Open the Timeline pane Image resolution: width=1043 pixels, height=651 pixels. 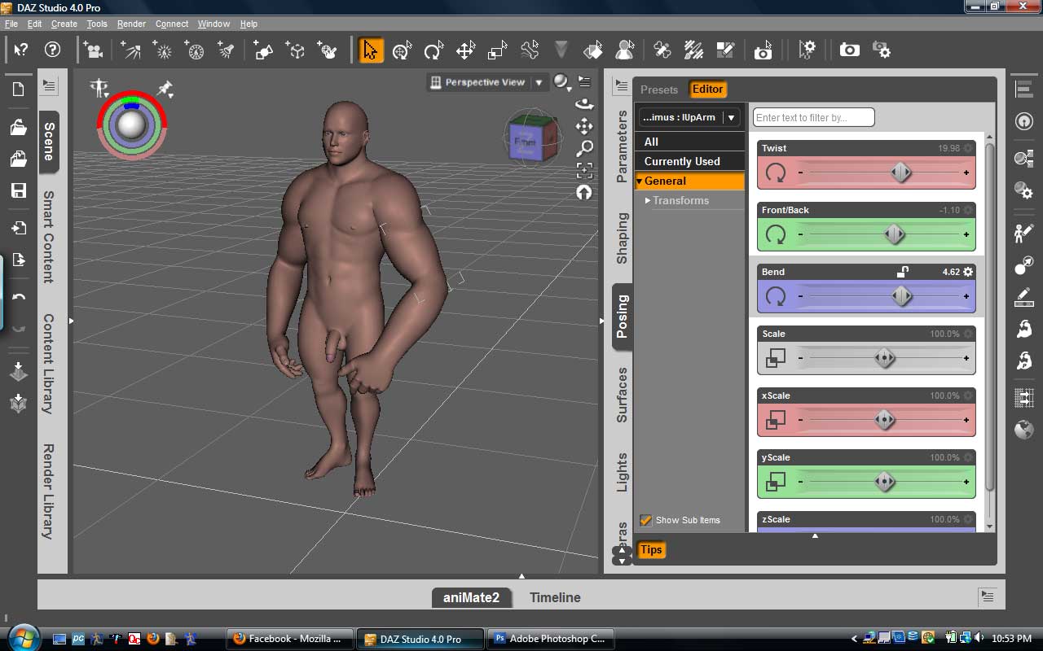click(555, 597)
